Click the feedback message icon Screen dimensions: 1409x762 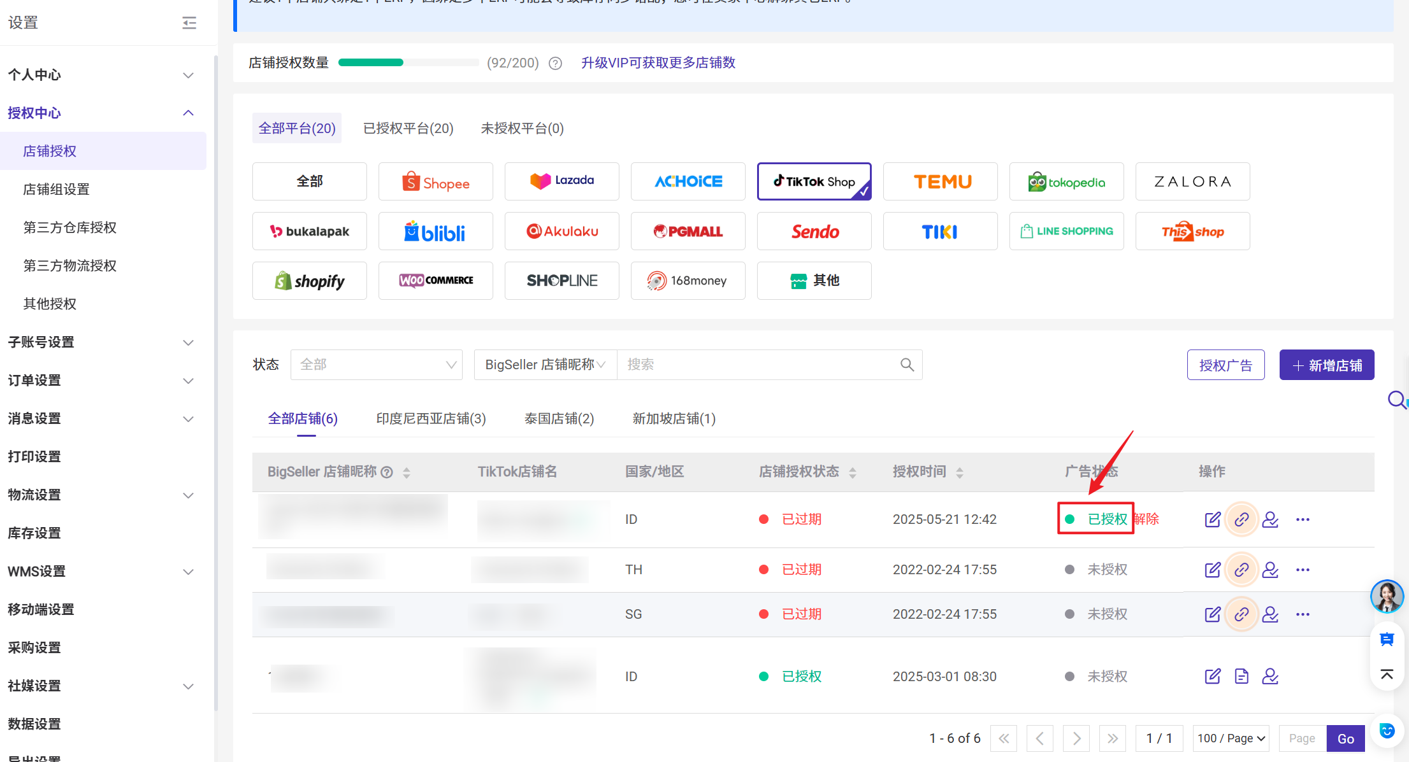tap(1387, 640)
